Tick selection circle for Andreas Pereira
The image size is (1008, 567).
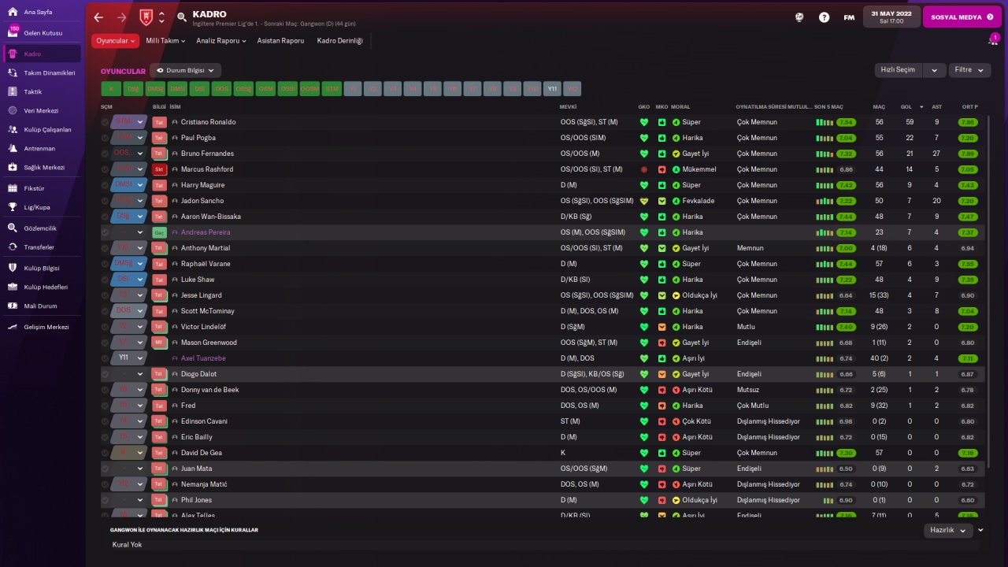click(106, 232)
